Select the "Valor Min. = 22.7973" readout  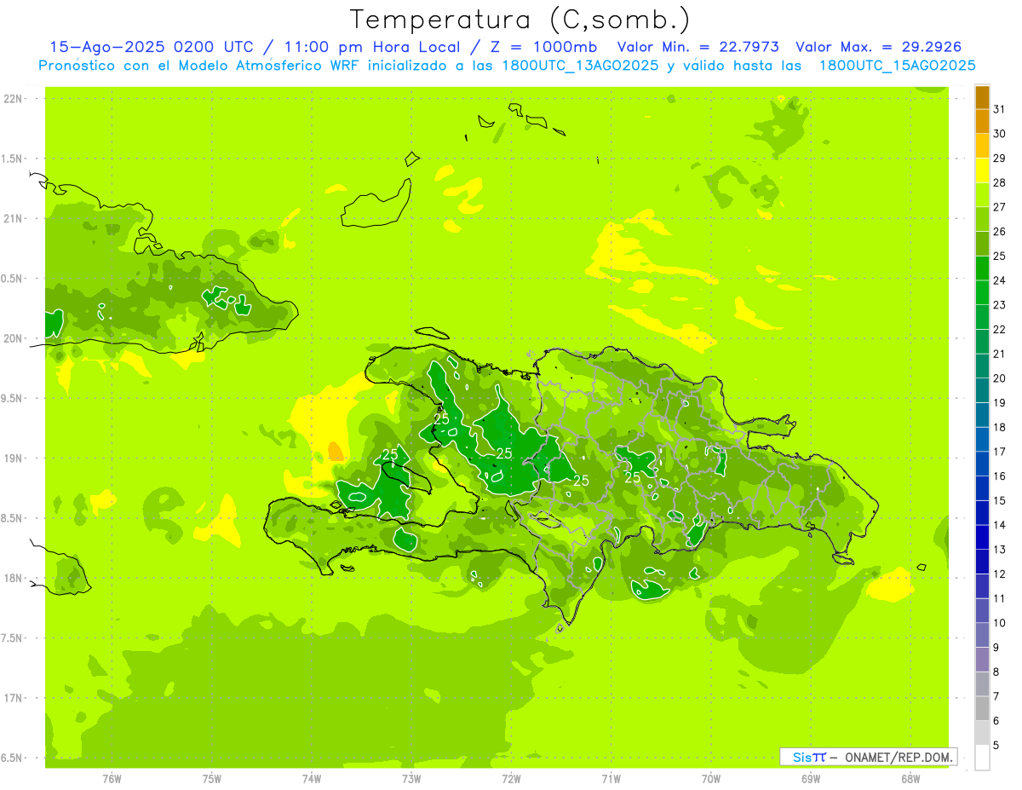[698, 47]
